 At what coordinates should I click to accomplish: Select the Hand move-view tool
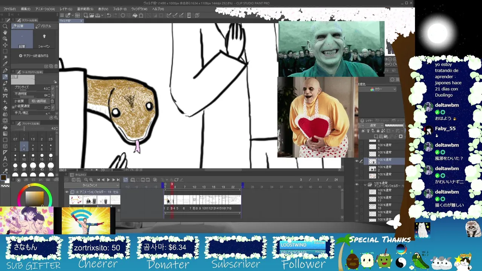(x=5, y=33)
